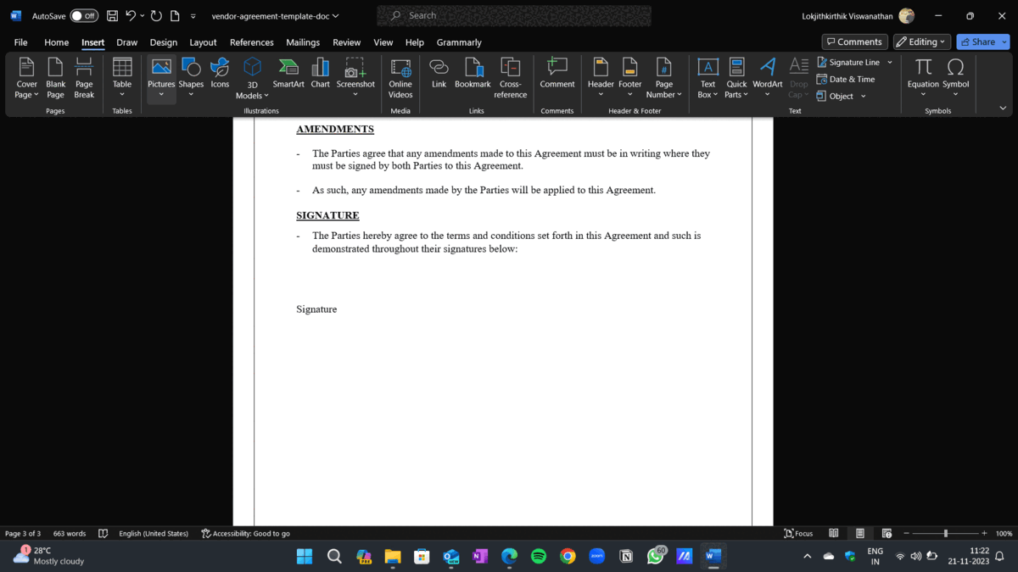Open the File menu
The image size is (1018, 572).
tap(20, 42)
